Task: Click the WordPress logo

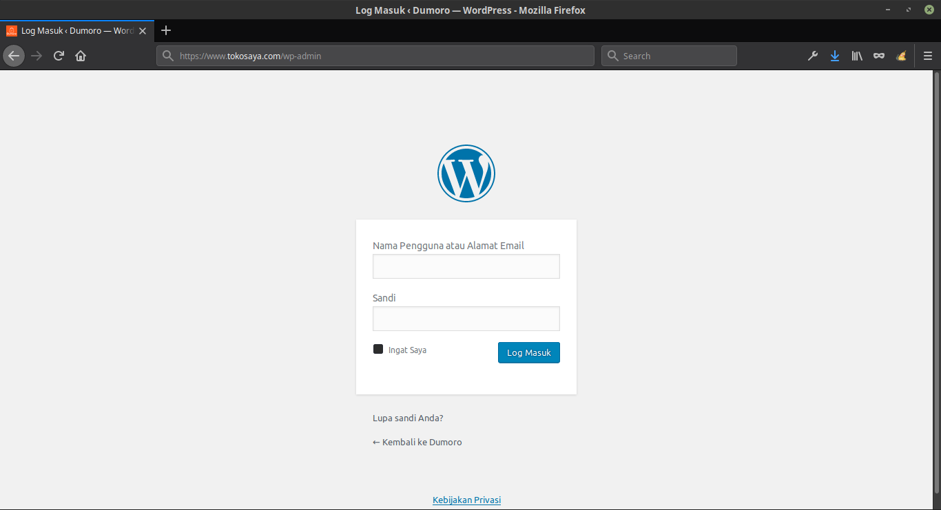Action: point(466,173)
